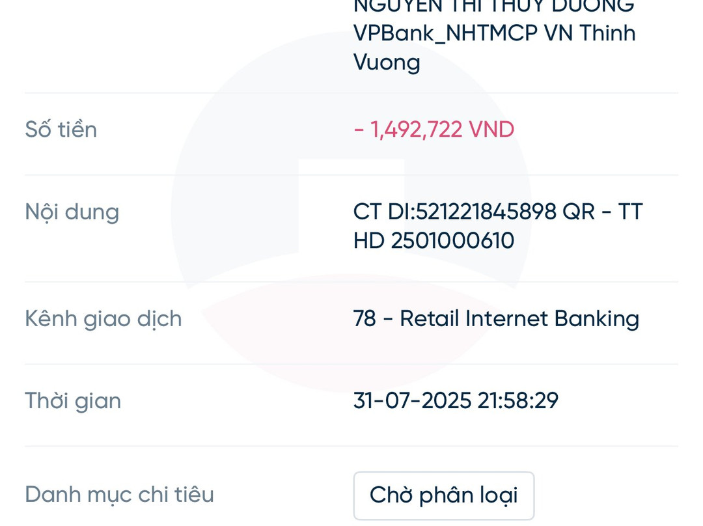Tap the transaction time 21:58:29
Screen dimensions: 703x526
click(x=517, y=401)
